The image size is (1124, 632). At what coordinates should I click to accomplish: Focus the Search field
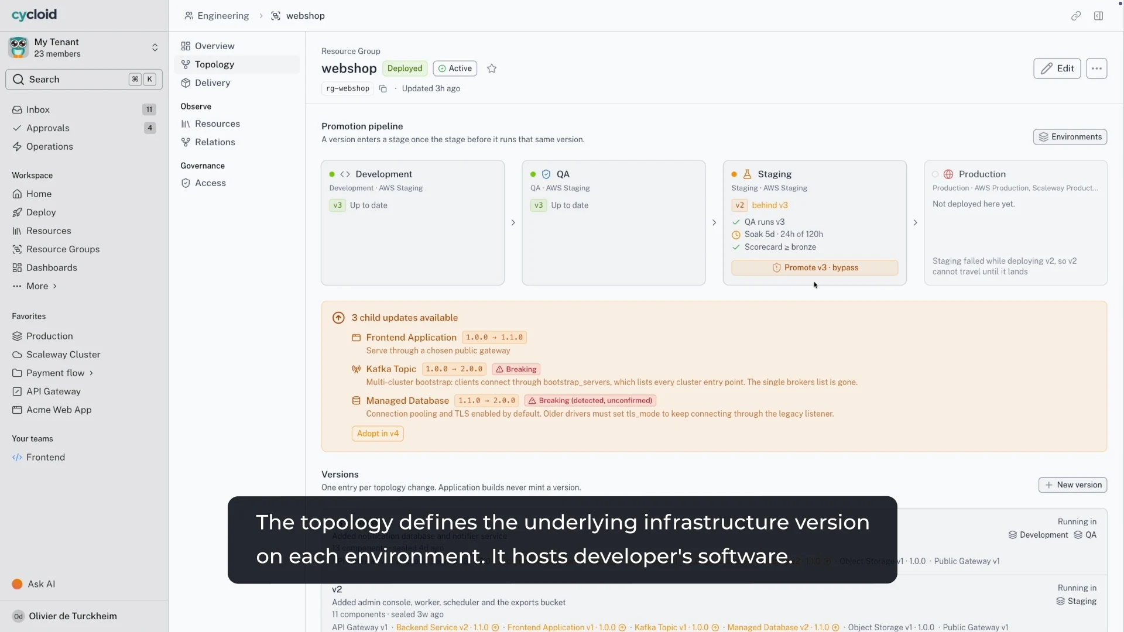[84, 80]
